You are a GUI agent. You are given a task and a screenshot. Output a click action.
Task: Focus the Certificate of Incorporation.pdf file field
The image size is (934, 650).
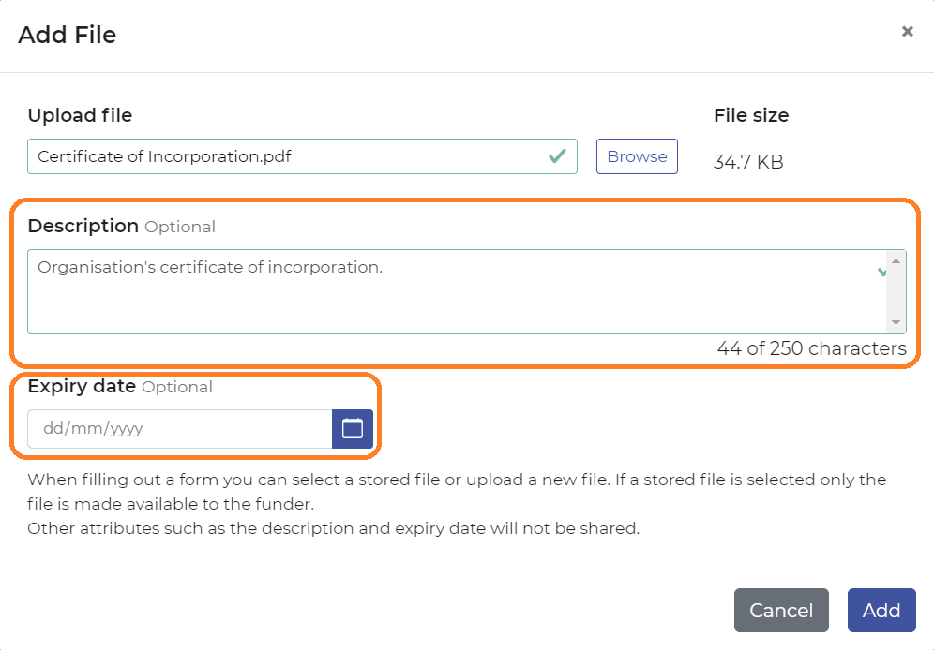coord(302,156)
